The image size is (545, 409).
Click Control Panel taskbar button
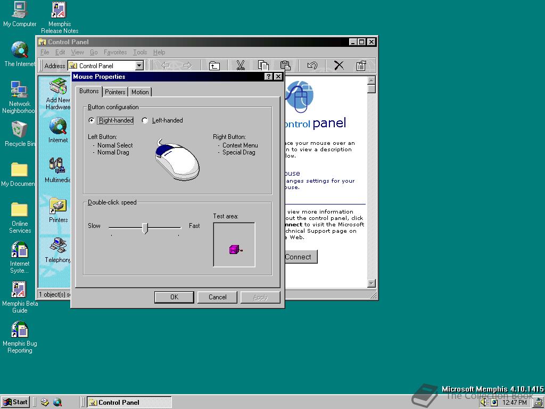129,403
